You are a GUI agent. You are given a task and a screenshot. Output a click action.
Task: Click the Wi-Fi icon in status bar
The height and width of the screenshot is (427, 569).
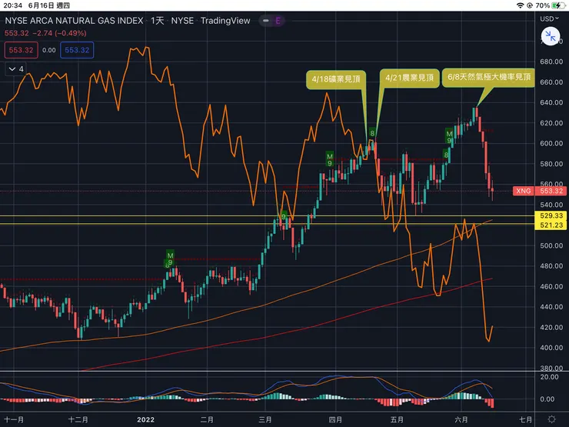521,5
